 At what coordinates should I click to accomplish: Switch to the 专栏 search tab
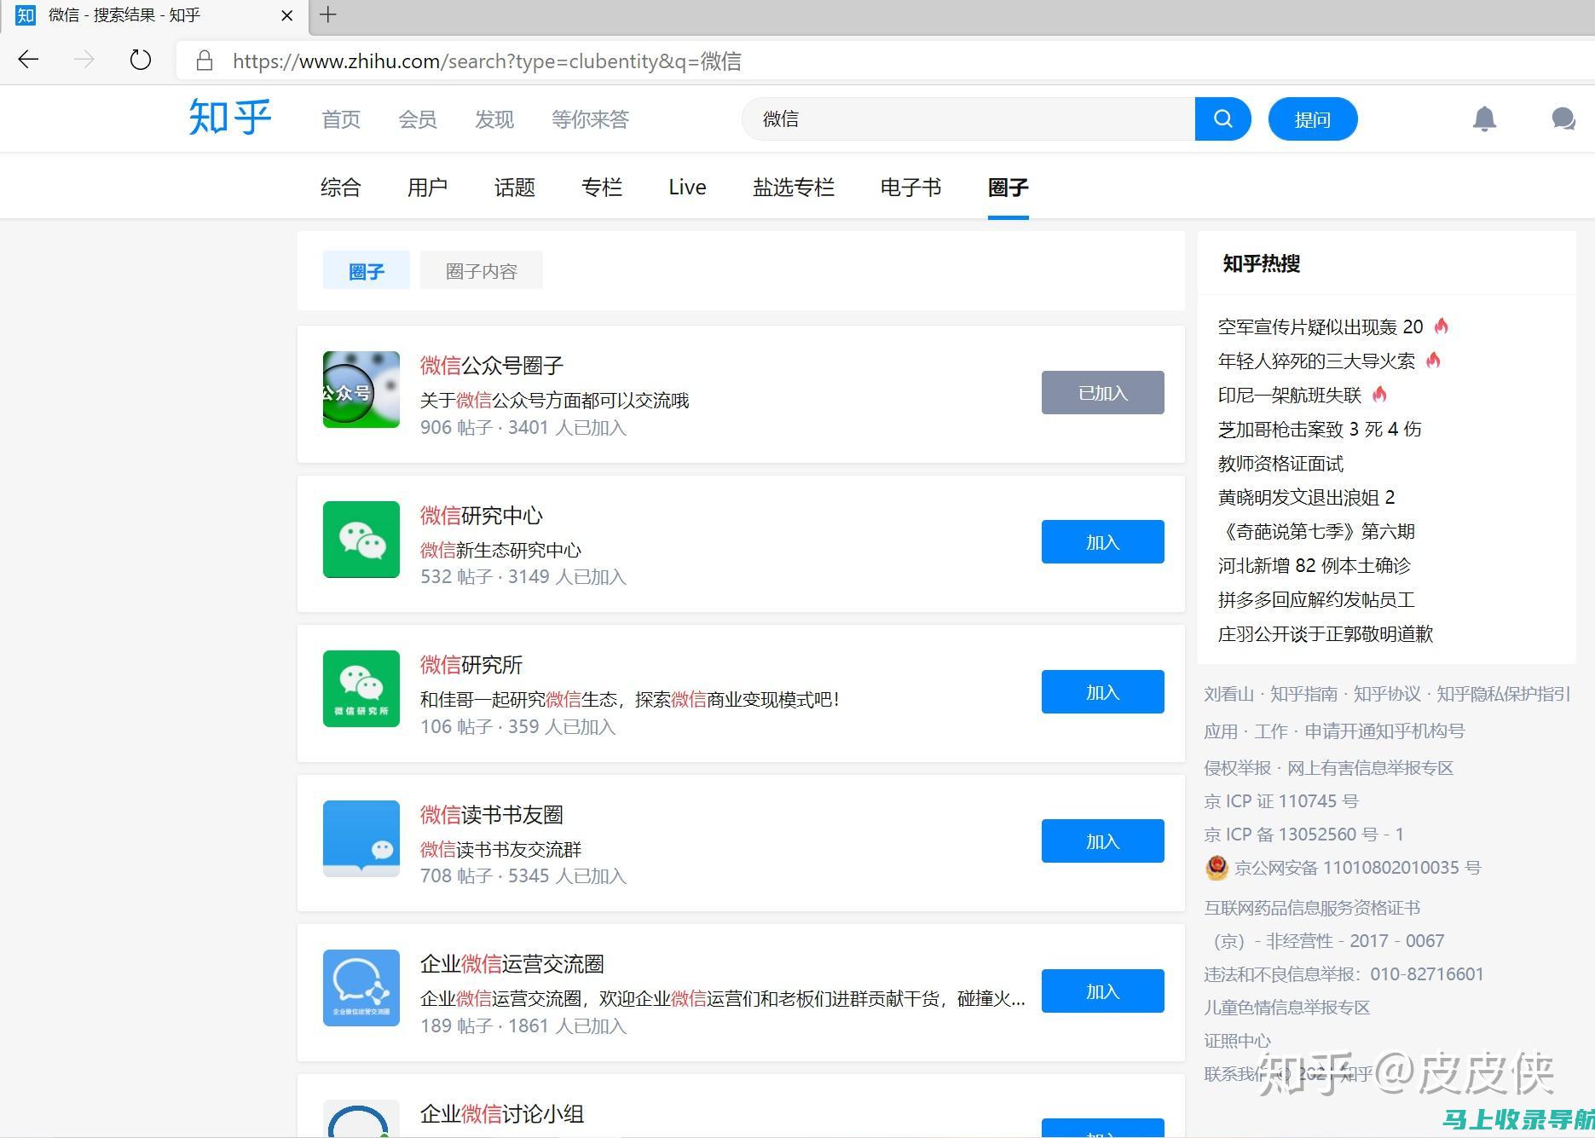point(602,188)
